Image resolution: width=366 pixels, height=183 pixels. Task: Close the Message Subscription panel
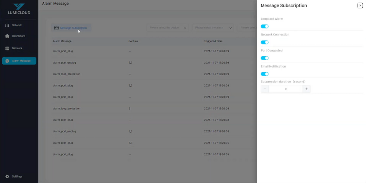coord(360,5)
